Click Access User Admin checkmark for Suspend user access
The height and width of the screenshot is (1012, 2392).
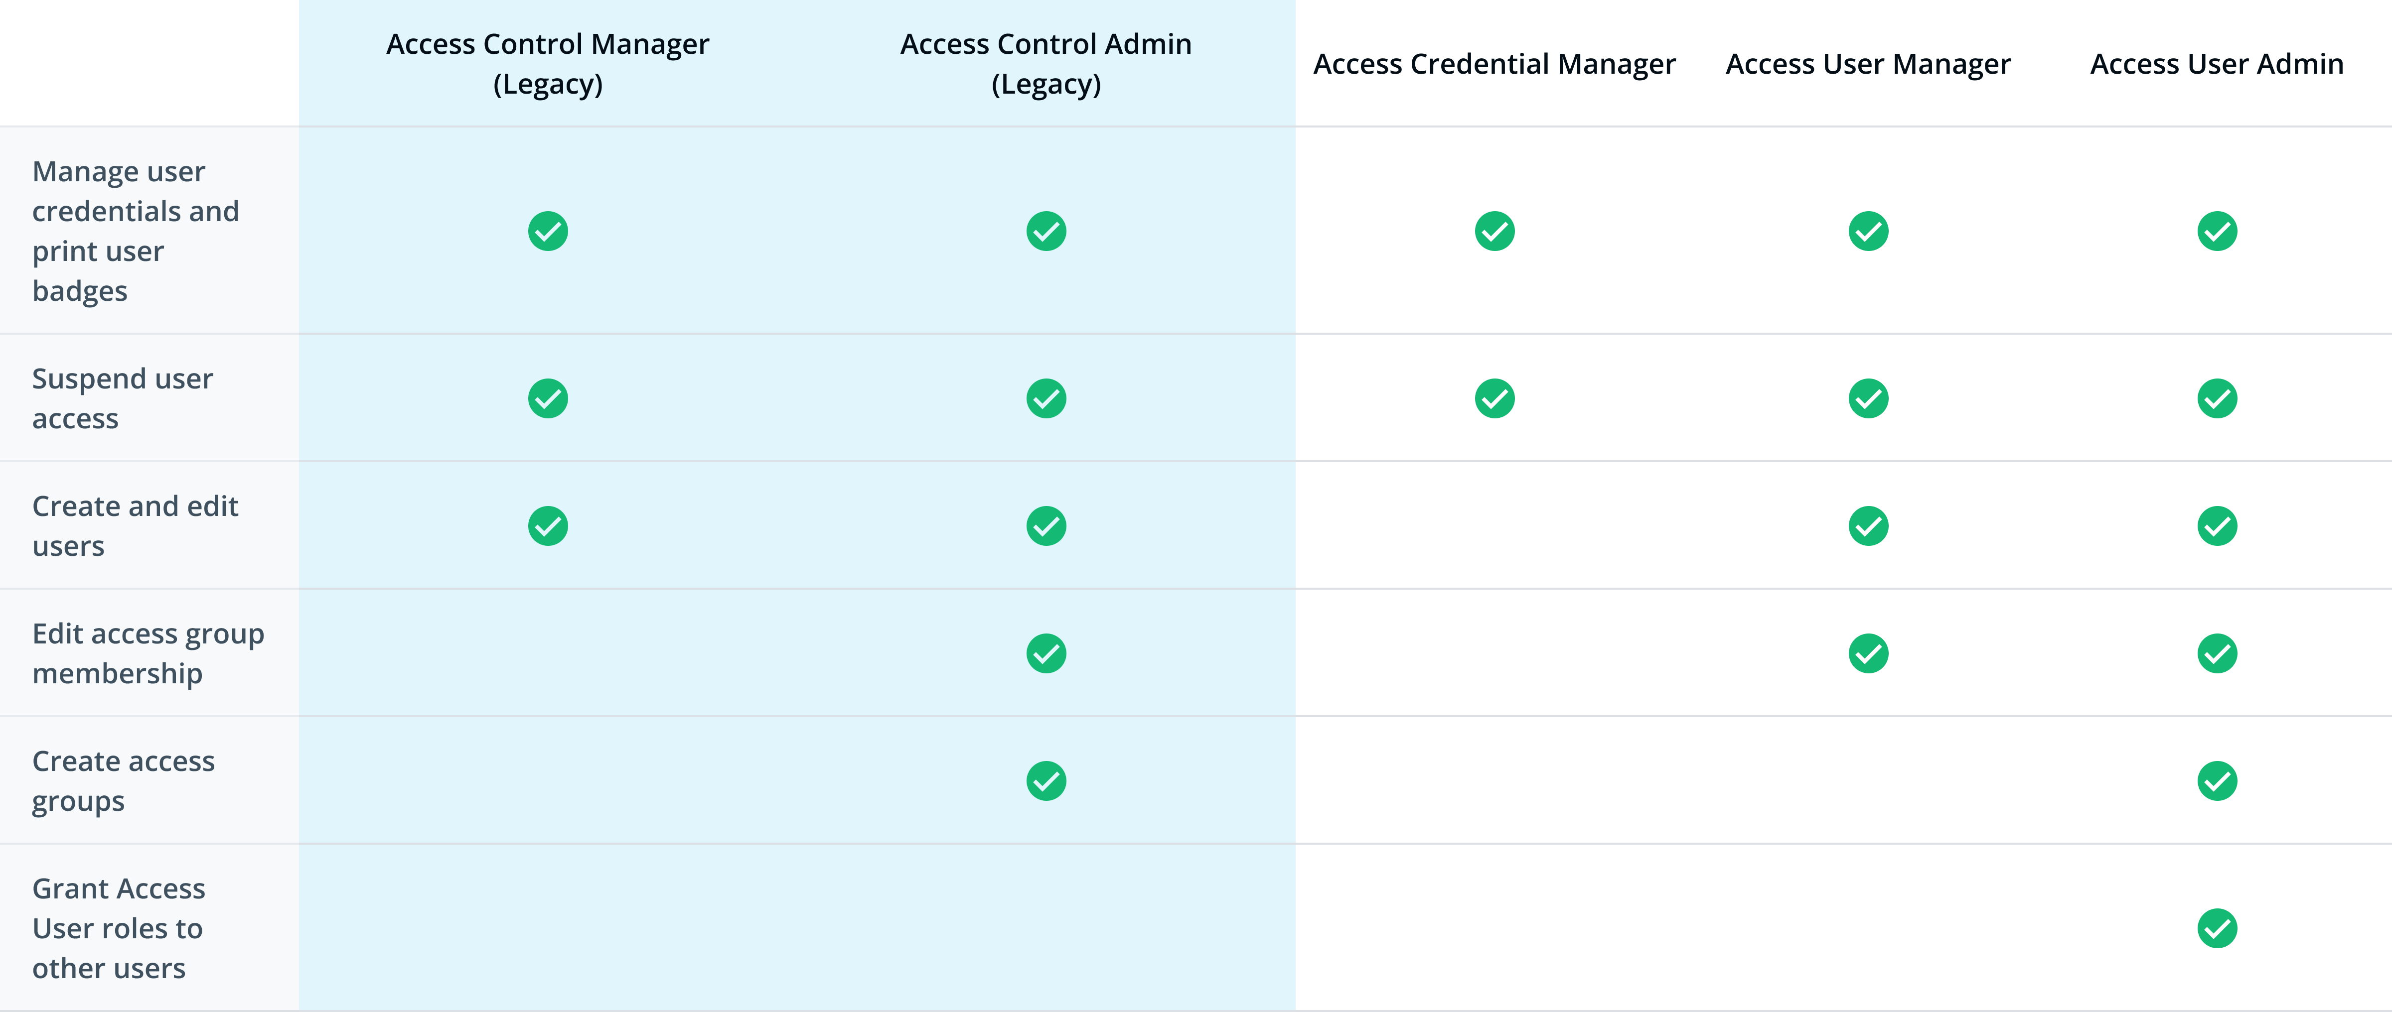[x=2217, y=398]
